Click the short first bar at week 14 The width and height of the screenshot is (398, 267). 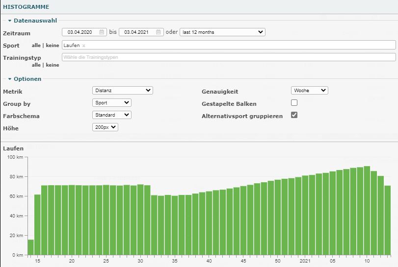coord(30,247)
